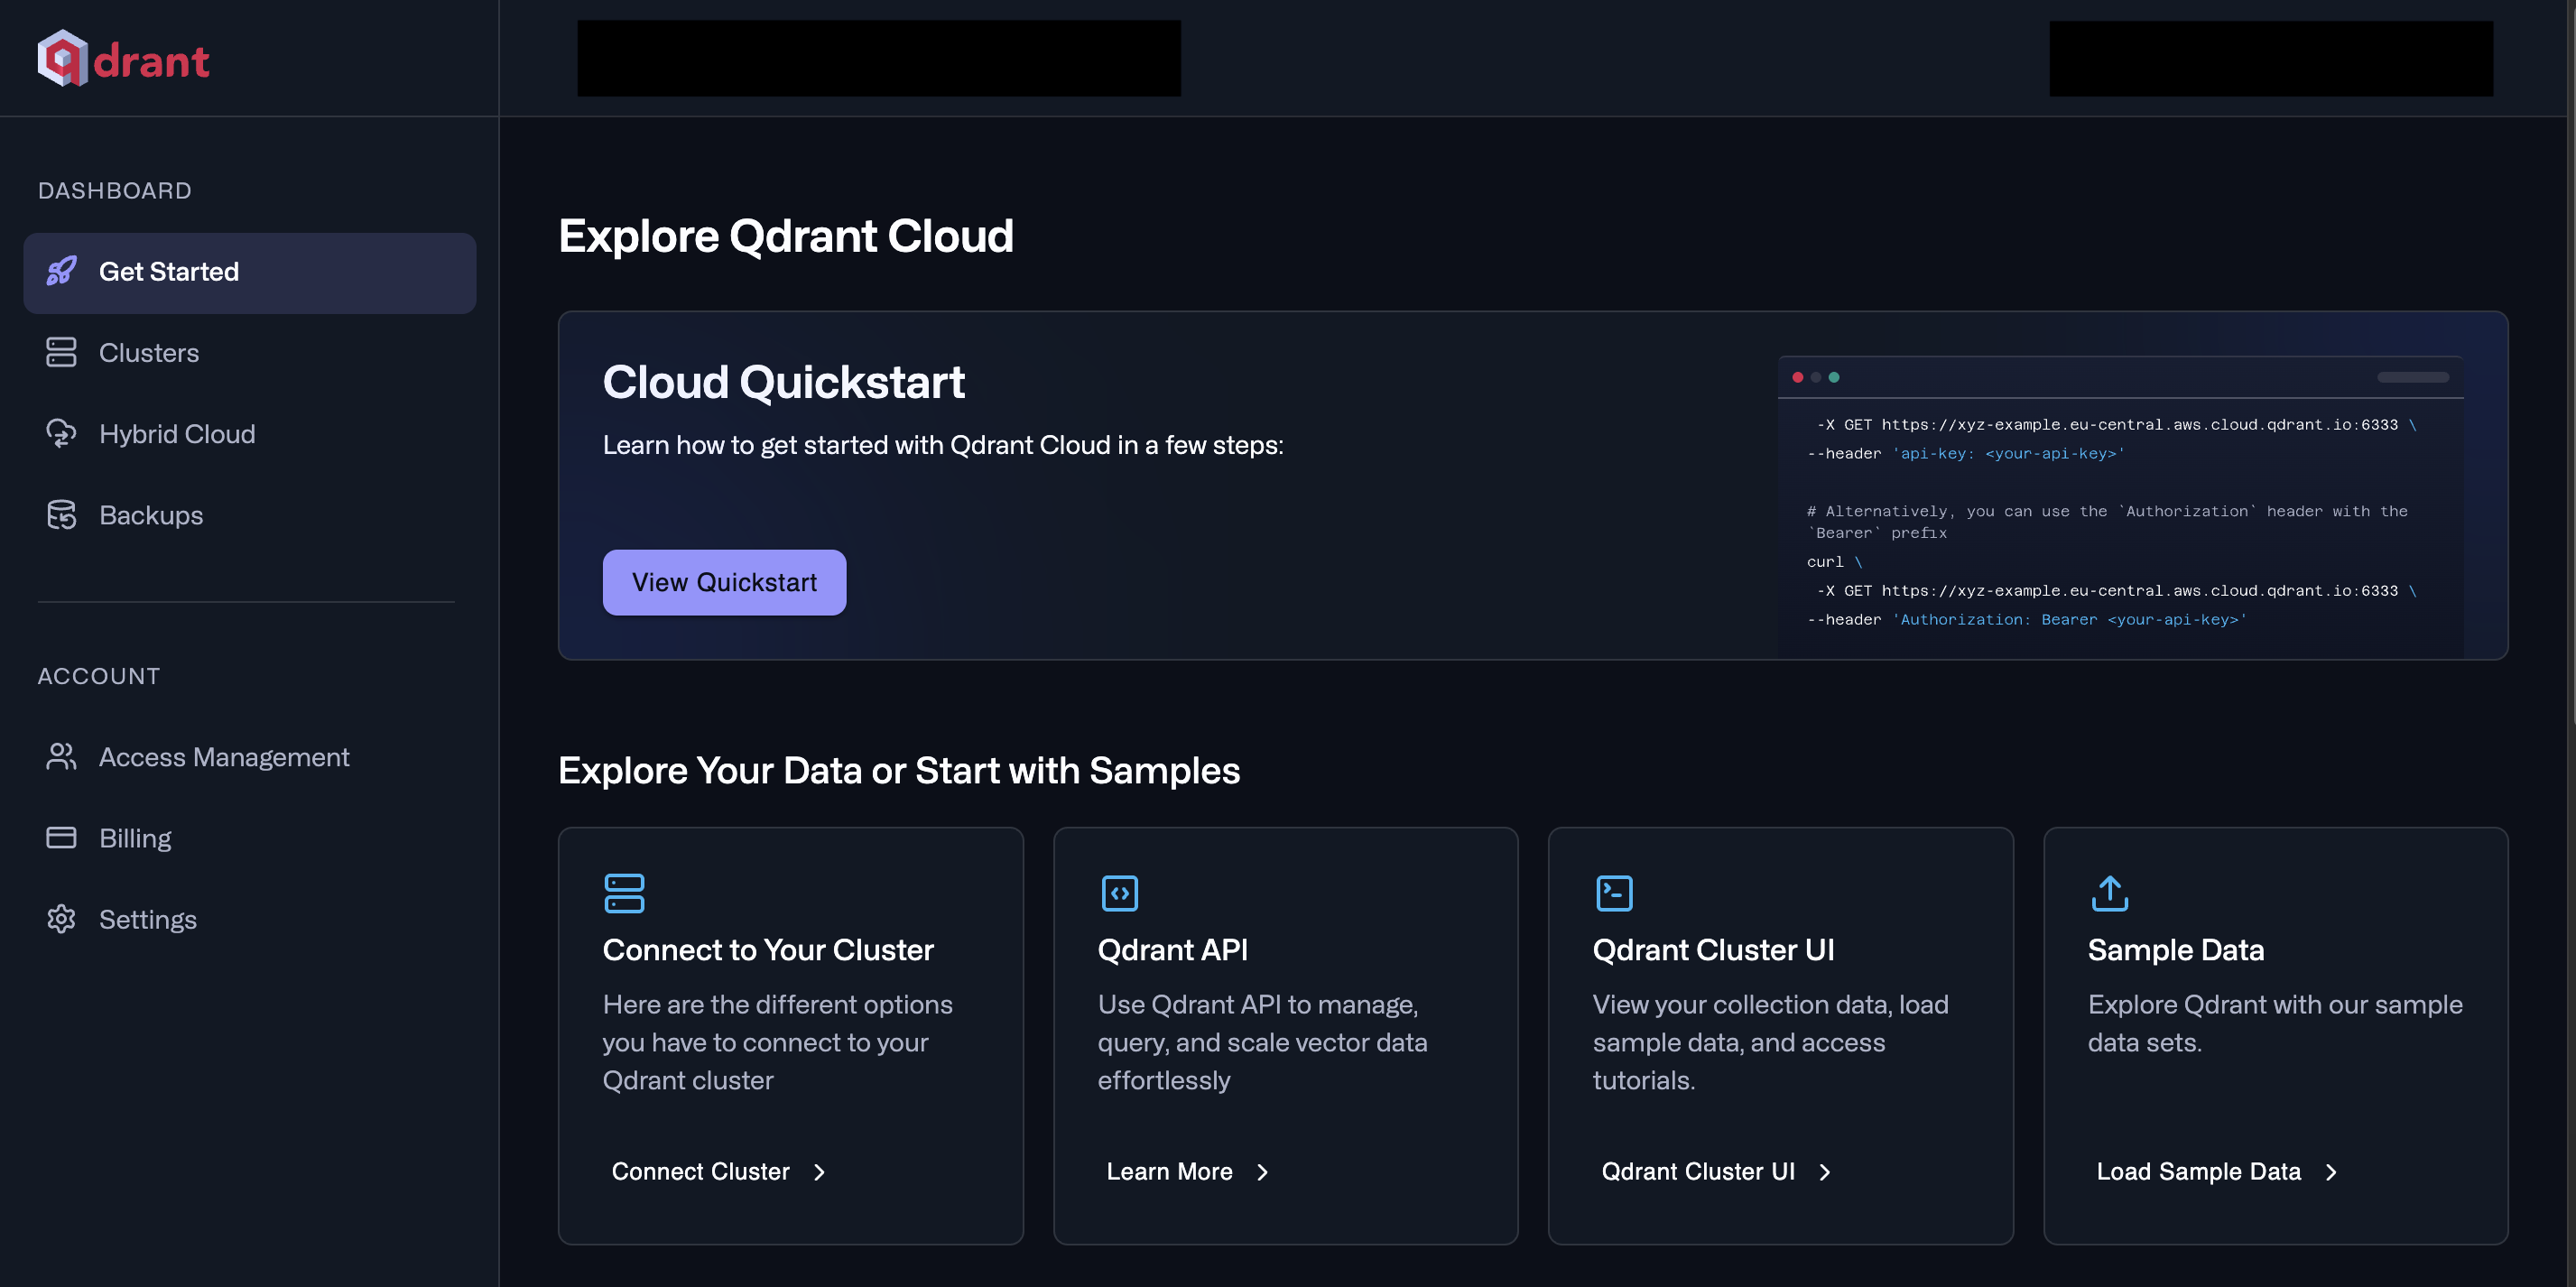
Task: Click the Cloud Quickstart heading
Action: tap(783, 382)
